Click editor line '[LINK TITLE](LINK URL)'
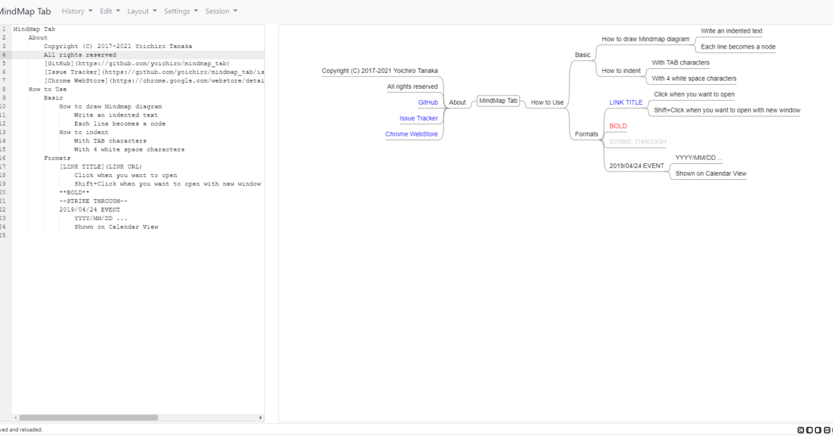 [x=101, y=167]
